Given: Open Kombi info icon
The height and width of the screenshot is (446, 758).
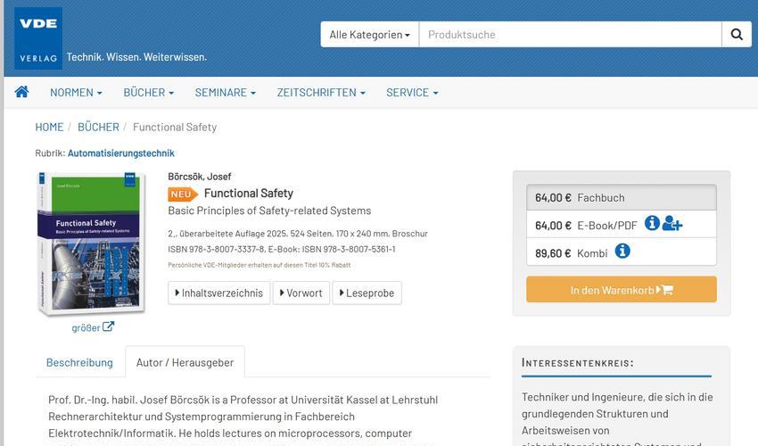Looking at the screenshot, I should coord(622,251).
